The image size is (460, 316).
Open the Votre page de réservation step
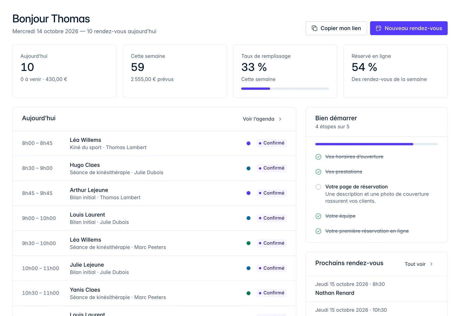[x=356, y=187]
